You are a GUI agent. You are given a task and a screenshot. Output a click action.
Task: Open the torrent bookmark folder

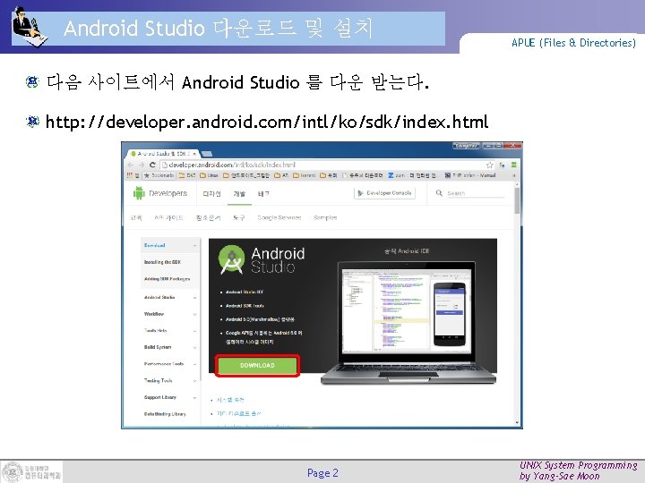pos(304,175)
